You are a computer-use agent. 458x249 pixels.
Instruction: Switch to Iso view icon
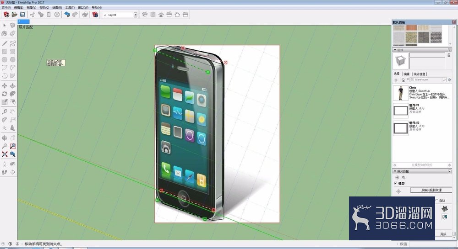145,15
